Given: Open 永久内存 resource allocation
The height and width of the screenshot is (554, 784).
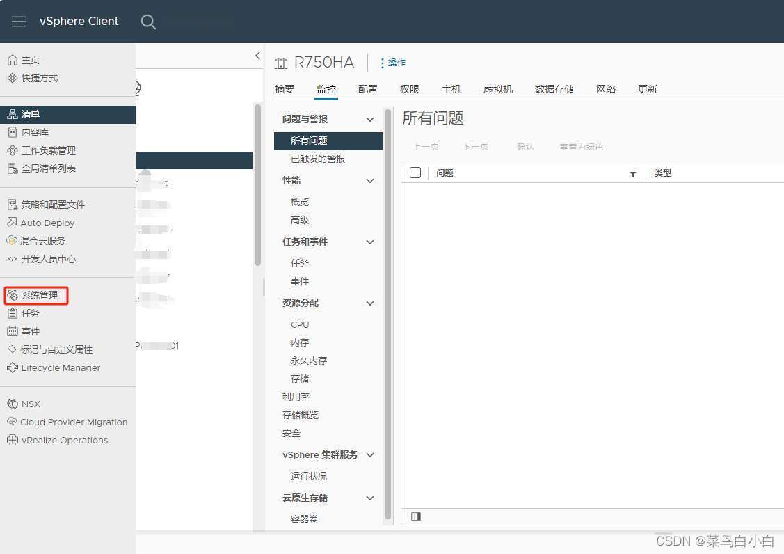Looking at the screenshot, I should point(309,361).
